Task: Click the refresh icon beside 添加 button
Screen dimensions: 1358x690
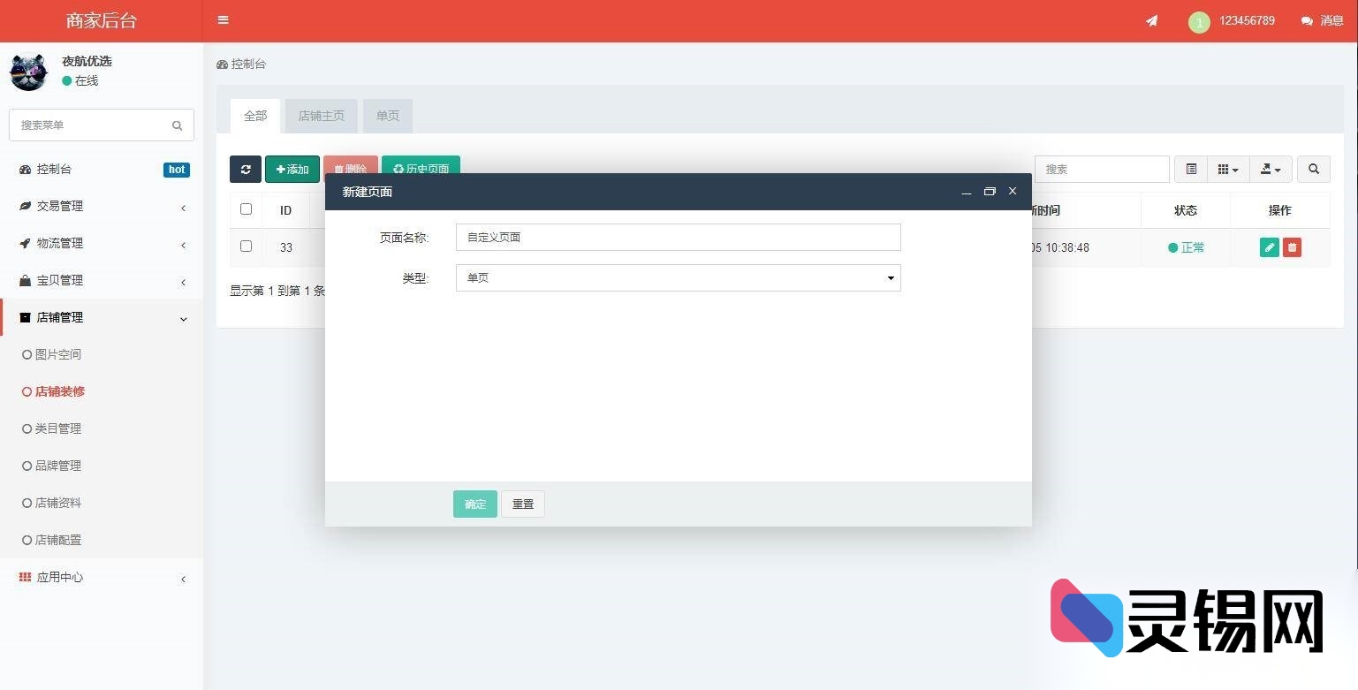Action: pos(246,169)
